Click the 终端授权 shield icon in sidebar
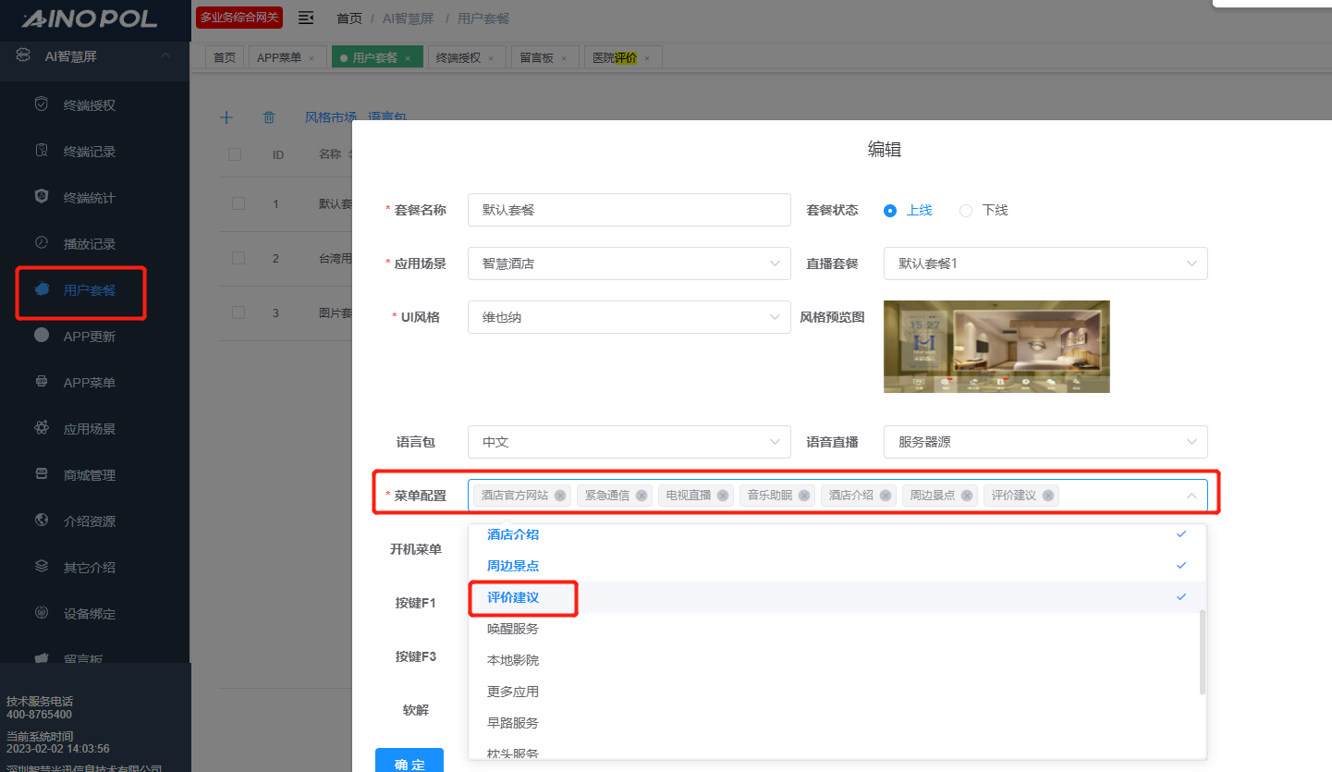Image resolution: width=1332 pixels, height=772 pixels. coord(41,104)
